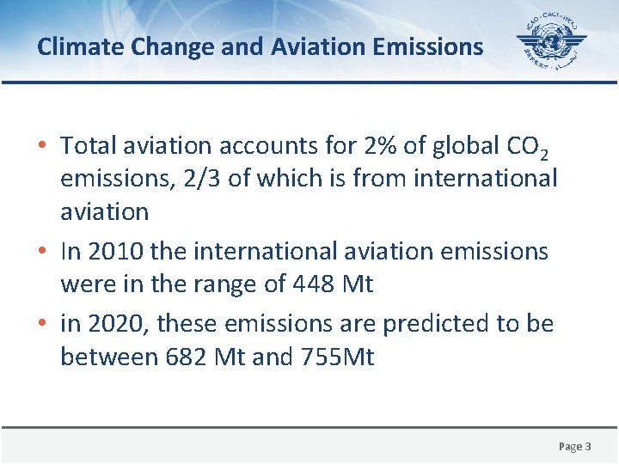Click the '2/3' fraction text
619x464 pixels.
(205, 179)
